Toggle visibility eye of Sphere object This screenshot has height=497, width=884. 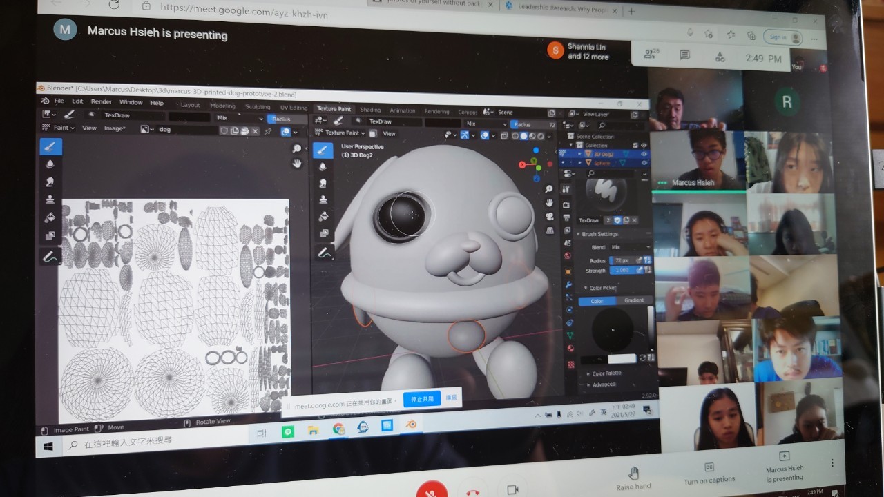[644, 164]
